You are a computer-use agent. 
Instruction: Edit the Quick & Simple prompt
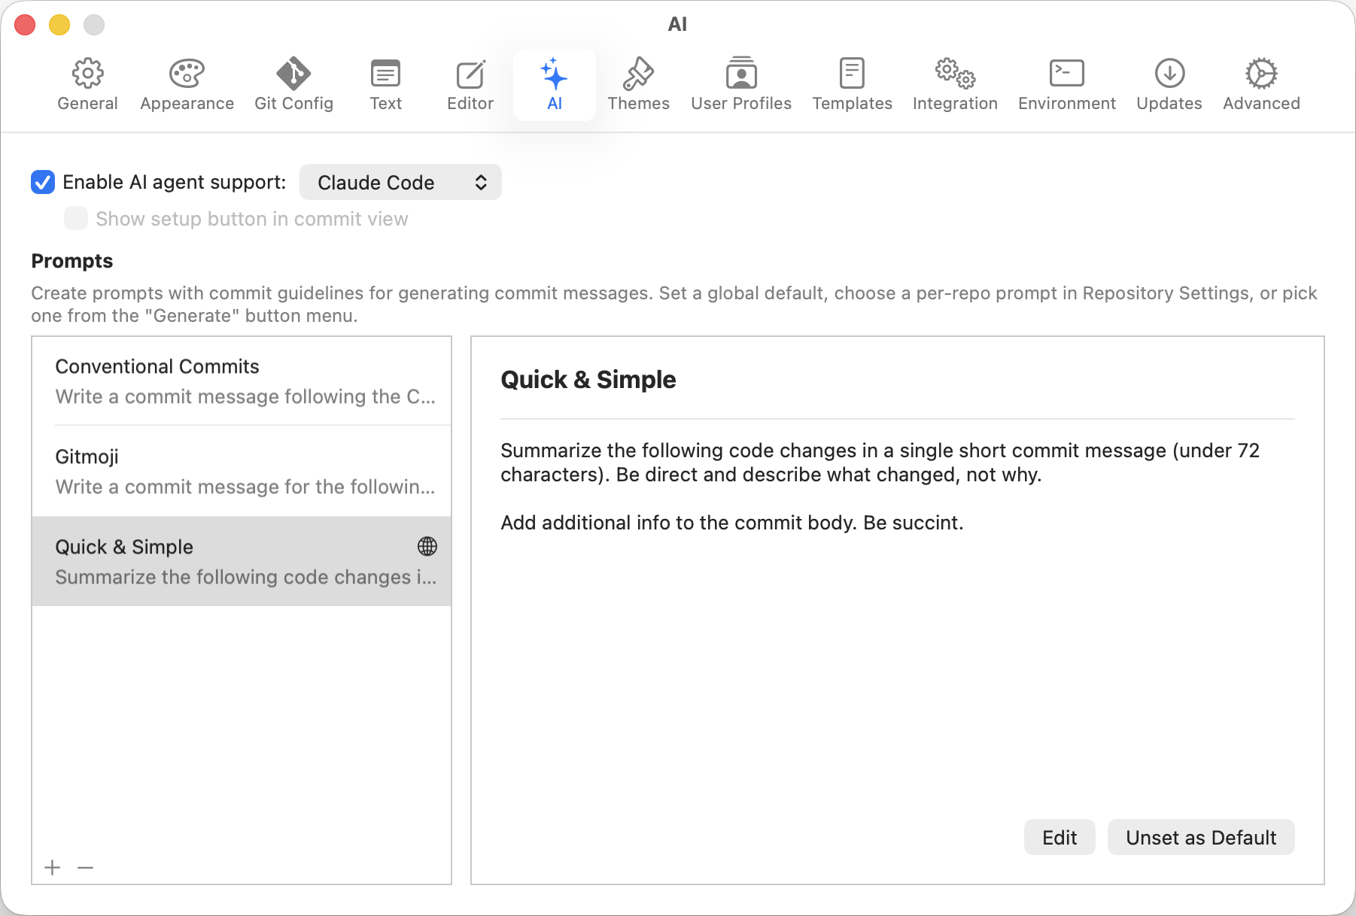tap(1060, 837)
